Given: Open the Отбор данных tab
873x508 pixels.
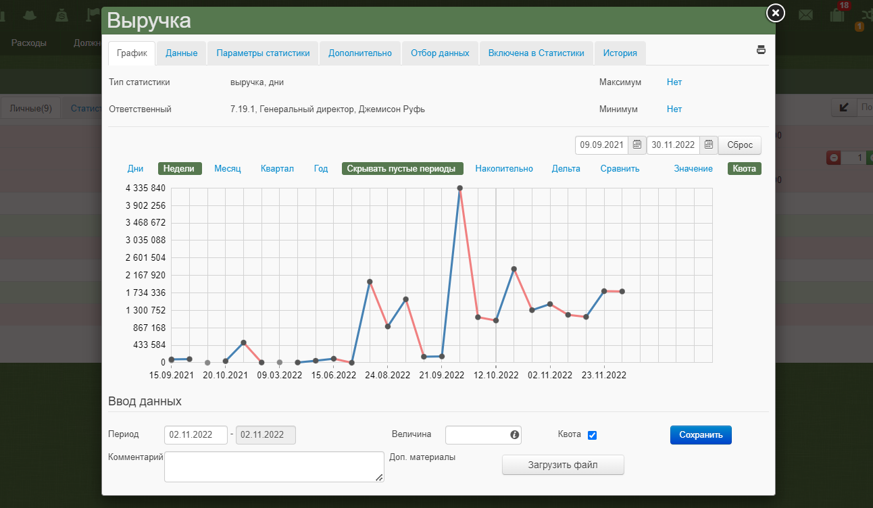Looking at the screenshot, I should [440, 53].
